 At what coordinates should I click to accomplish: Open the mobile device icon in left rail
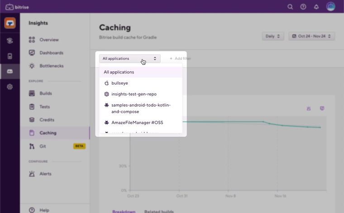pyautogui.click(x=10, y=56)
